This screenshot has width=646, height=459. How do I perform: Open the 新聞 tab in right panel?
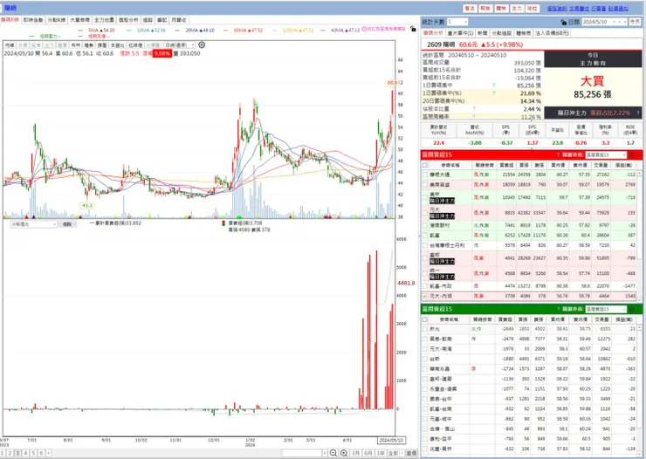point(483,33)
